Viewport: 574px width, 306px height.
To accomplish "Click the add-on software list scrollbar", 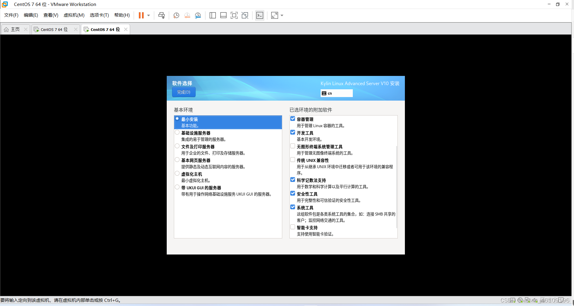I will (397, 187).
